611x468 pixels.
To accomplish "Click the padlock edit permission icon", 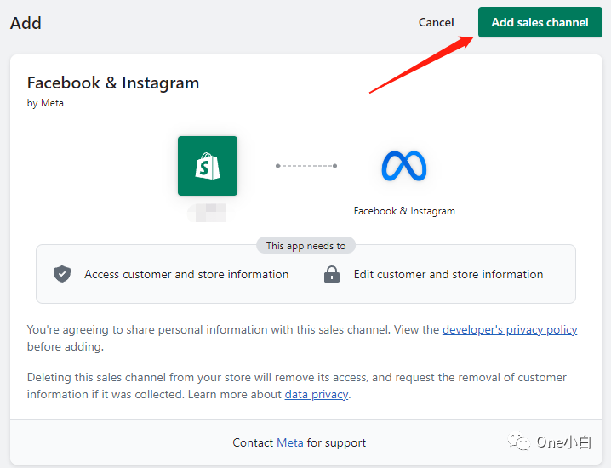I will pyautogui.click(x=332, y=274).
